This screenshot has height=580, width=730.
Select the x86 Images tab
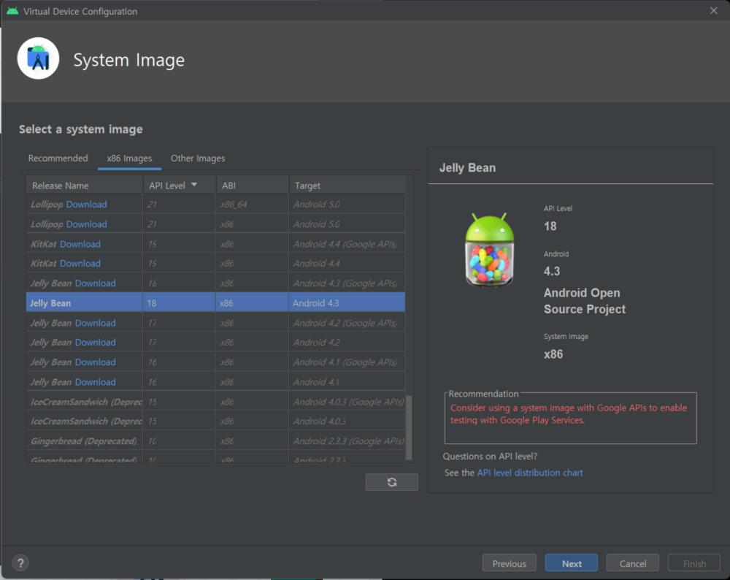point(129,159)
